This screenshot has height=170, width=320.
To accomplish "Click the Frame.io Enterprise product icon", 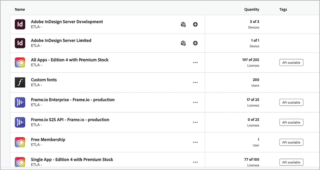I will (20, 102).
